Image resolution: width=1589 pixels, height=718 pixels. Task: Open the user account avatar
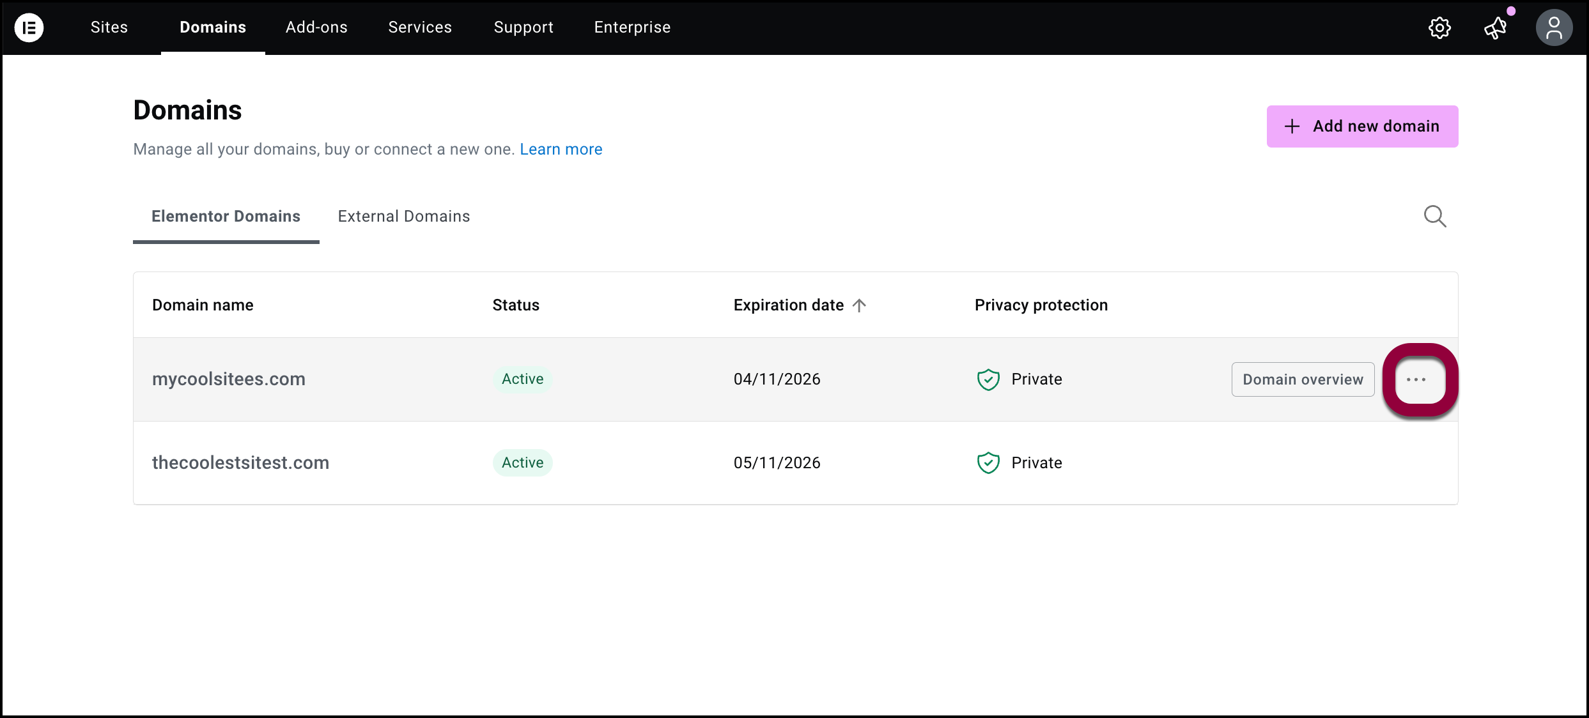[x=1553, y=27]
